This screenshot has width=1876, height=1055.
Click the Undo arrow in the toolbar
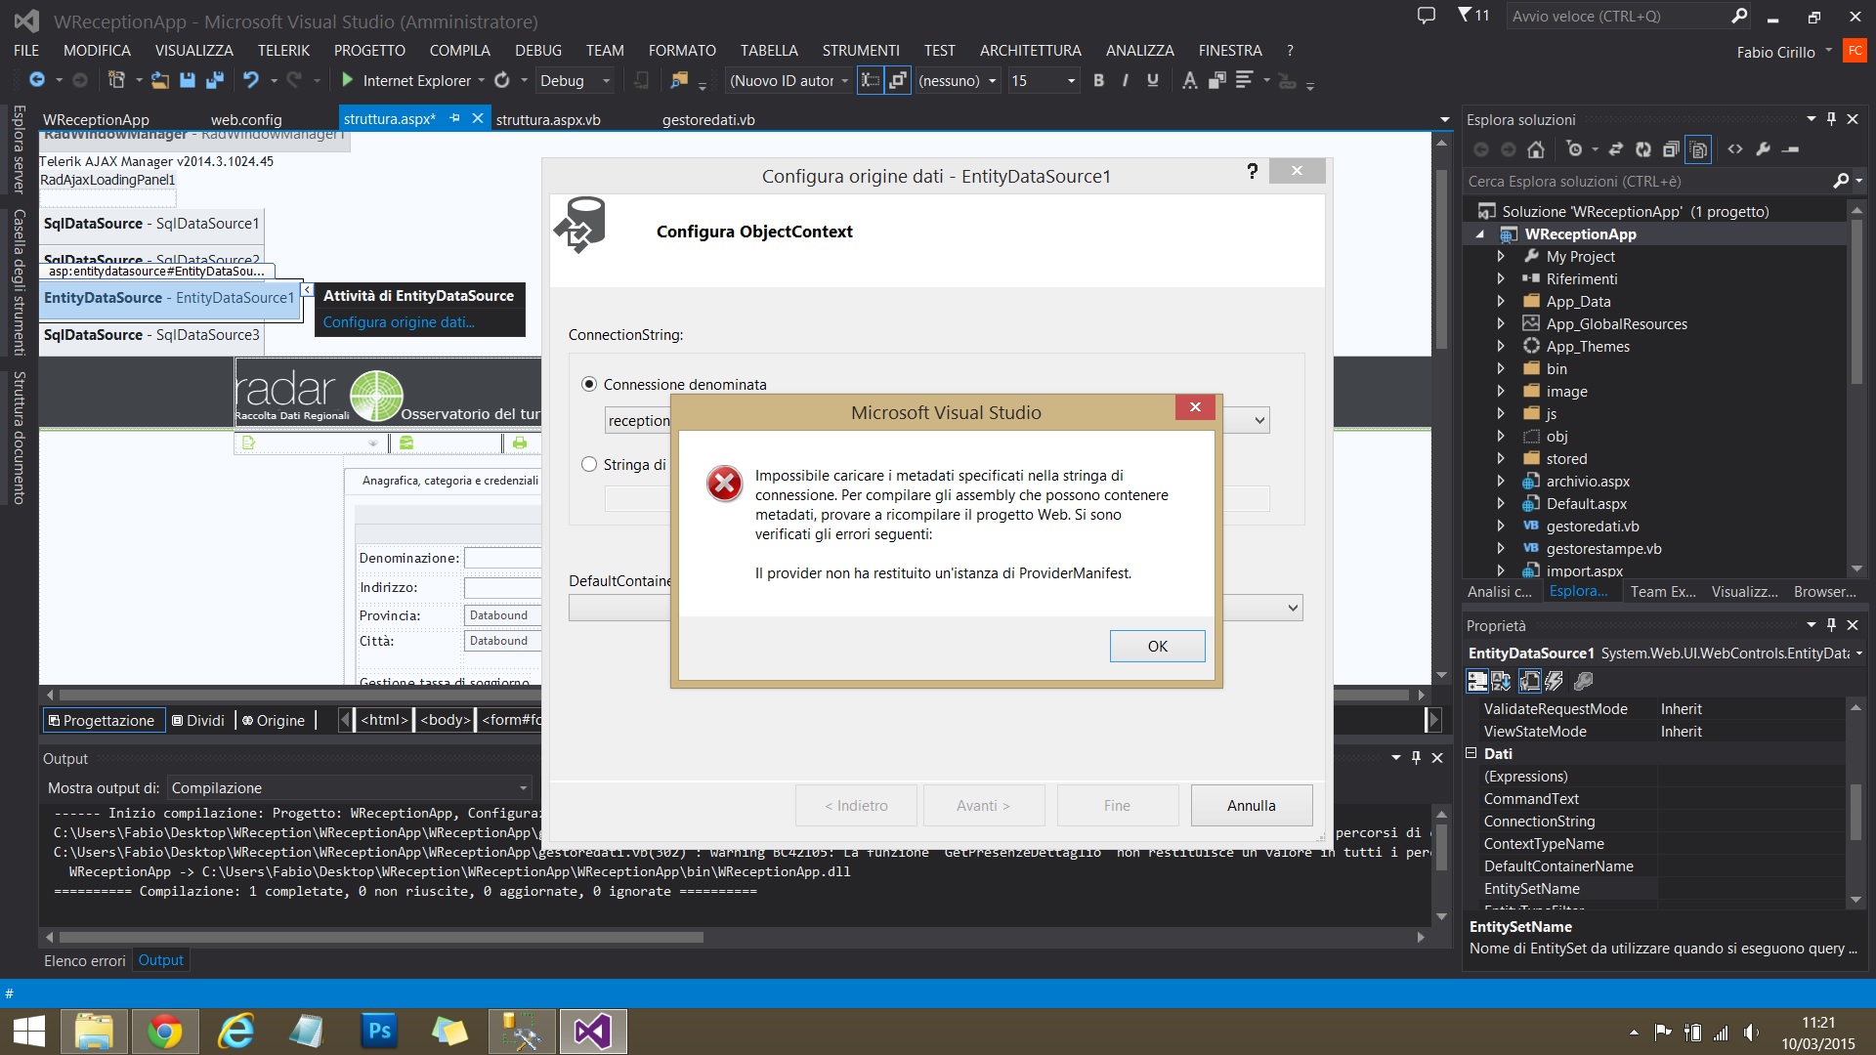[251, 80]
